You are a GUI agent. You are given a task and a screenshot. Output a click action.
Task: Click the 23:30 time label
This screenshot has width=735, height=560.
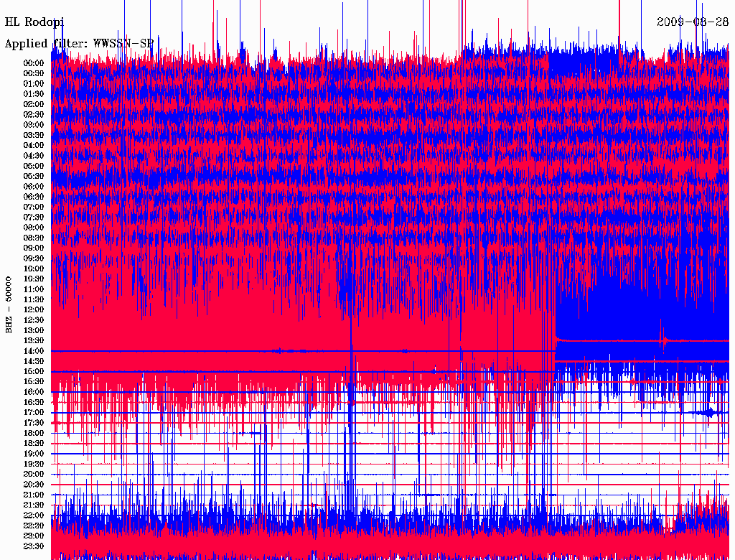pyautogui.click(x=34, y=546)
